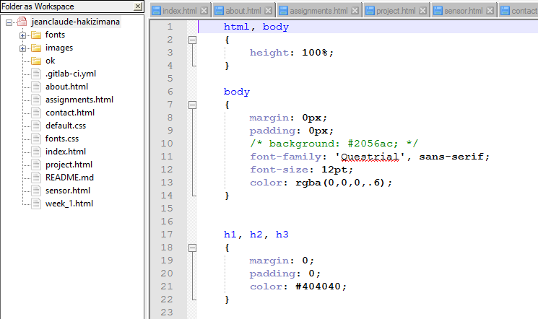Open project.html from the workspace tree
The image size is (538, 319).
click(x=69, y=165)
